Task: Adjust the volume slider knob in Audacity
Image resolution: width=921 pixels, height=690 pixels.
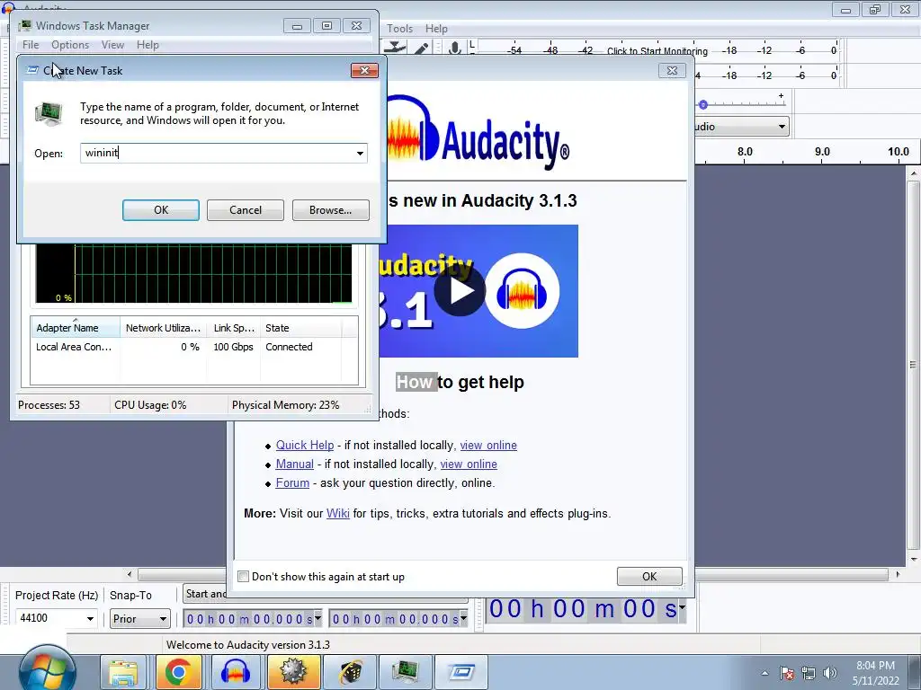Action: (x=702, y=105)
